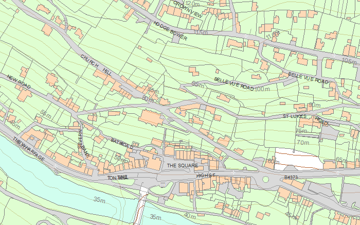Click the 110m contour label
This screenshot has height=225, width=360.
[x=273, y=34]
